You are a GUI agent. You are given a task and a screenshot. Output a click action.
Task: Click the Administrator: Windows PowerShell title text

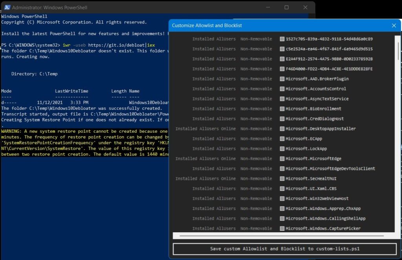[x=50, y=8]
